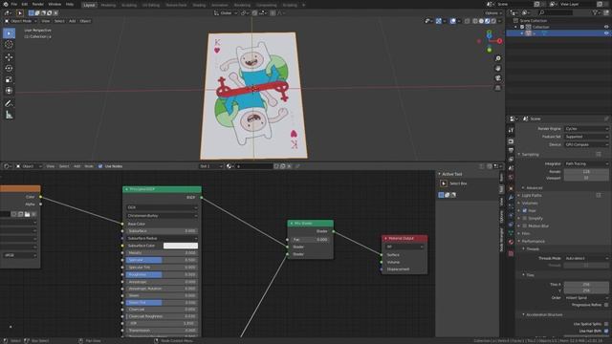Toggle the camera view gizmo

497,78
